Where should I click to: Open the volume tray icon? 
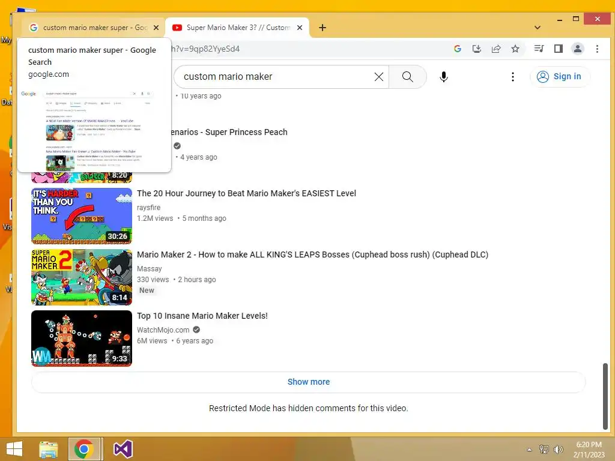pos(558,449)
